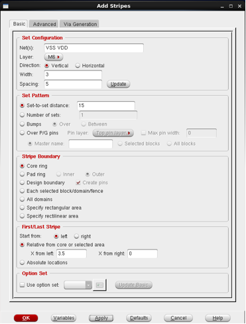The height and width of the screenshot is (324, 246).
Task: Select the Selected blocks radio
Action: tap(120, 144)
